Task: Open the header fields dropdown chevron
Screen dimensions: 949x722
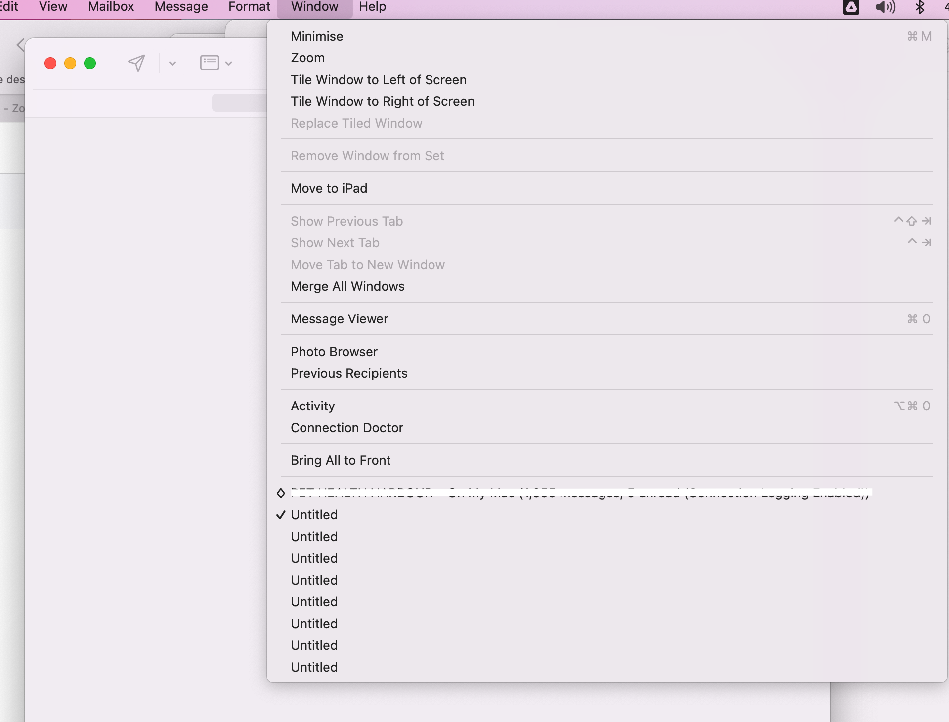Action: coord(228,63)
